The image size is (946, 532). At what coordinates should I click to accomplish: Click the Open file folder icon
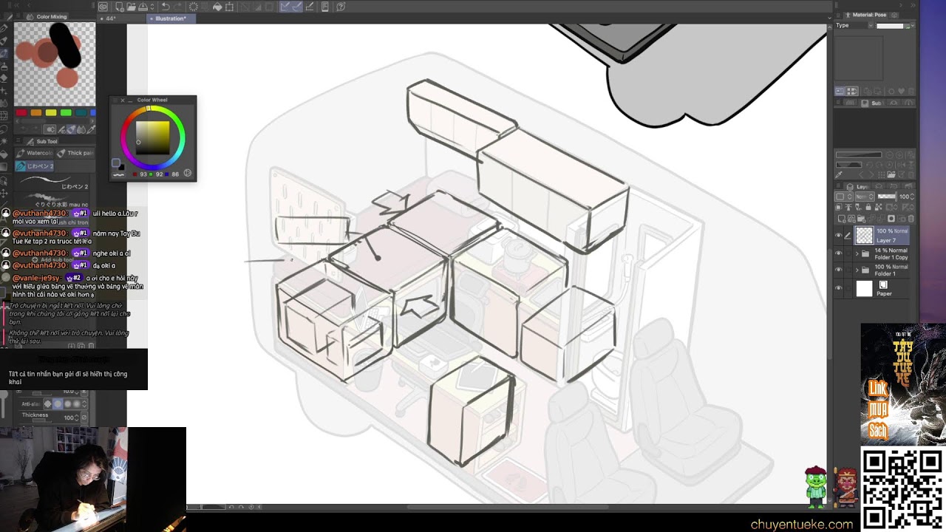coord(130,7)
